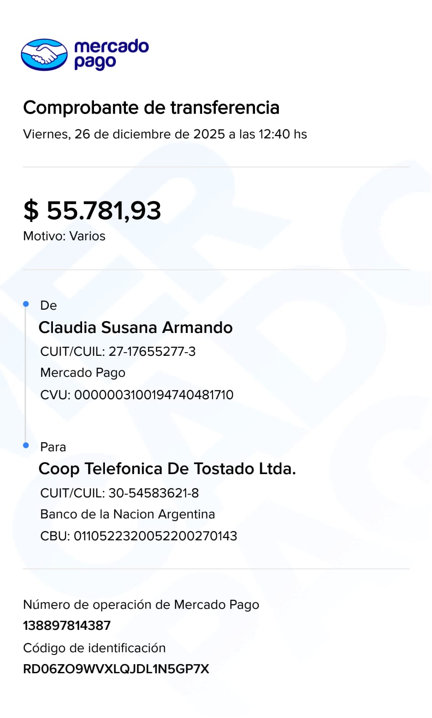The height and width of the screenshot is (718, 432).
Task: Select the Comprobante de transferencia heading
Action: click(x=151, y=108)
